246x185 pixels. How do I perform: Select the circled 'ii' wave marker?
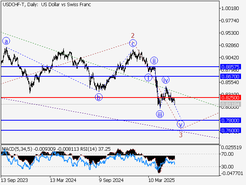click(154, 61)
